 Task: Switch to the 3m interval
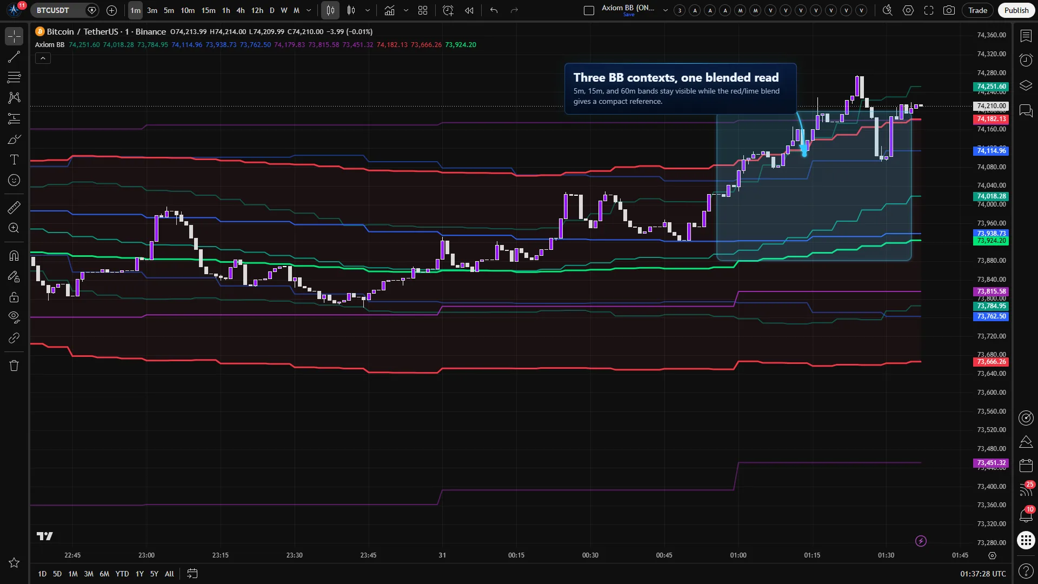(x=152, y=10)
